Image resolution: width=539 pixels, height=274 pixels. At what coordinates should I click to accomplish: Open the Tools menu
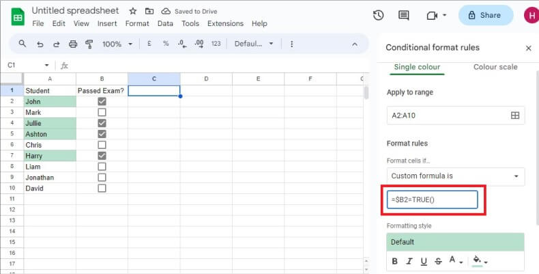[190, 23]
